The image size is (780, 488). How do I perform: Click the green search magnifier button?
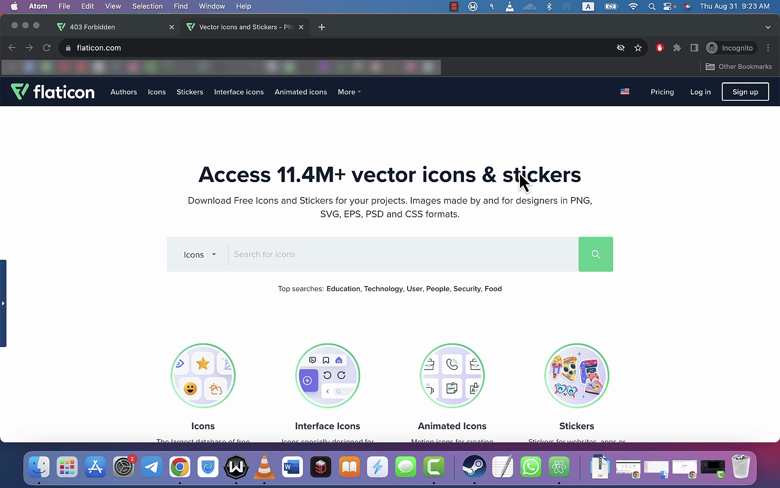[595, 254]
